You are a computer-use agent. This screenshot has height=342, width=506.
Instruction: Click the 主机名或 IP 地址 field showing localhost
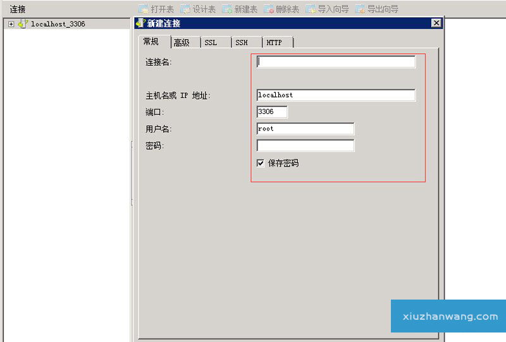point(336,95)
